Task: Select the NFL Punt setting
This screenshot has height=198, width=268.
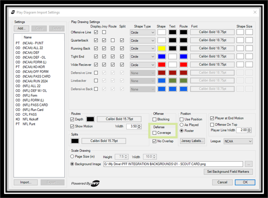Action: (29, 124)
